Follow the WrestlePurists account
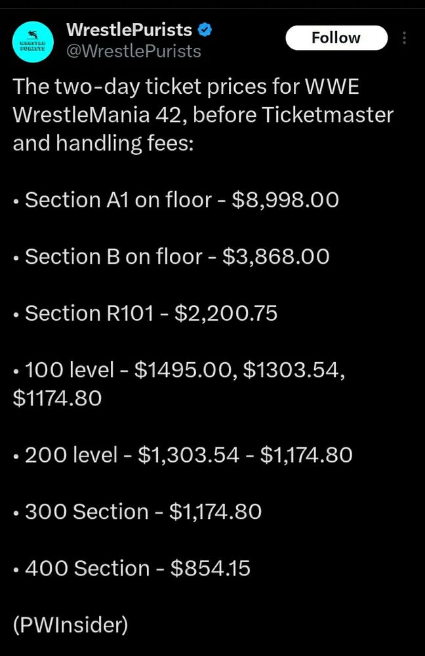The image size is (425, 656). [x=336, y=38]
